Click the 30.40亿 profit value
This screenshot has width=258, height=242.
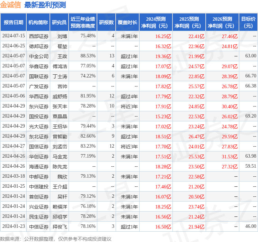coord(230,106)
